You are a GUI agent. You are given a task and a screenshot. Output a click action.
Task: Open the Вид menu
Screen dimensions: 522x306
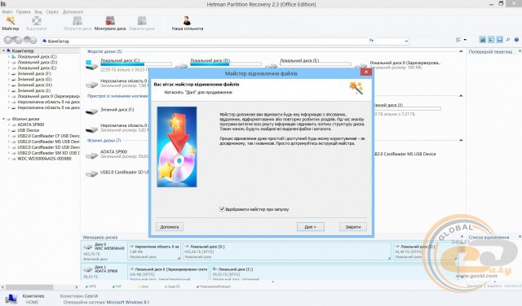38,11
